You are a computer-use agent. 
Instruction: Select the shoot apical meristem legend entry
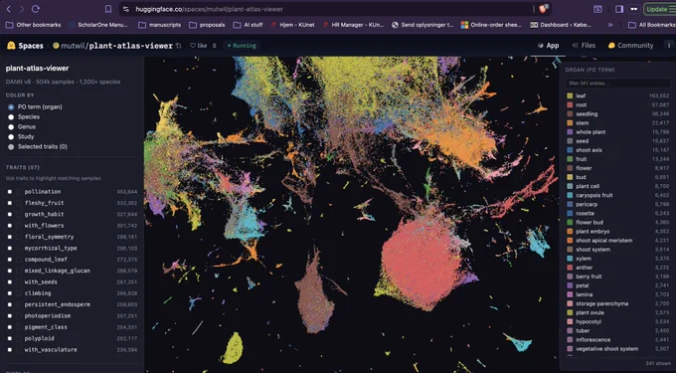coord(617,240)
